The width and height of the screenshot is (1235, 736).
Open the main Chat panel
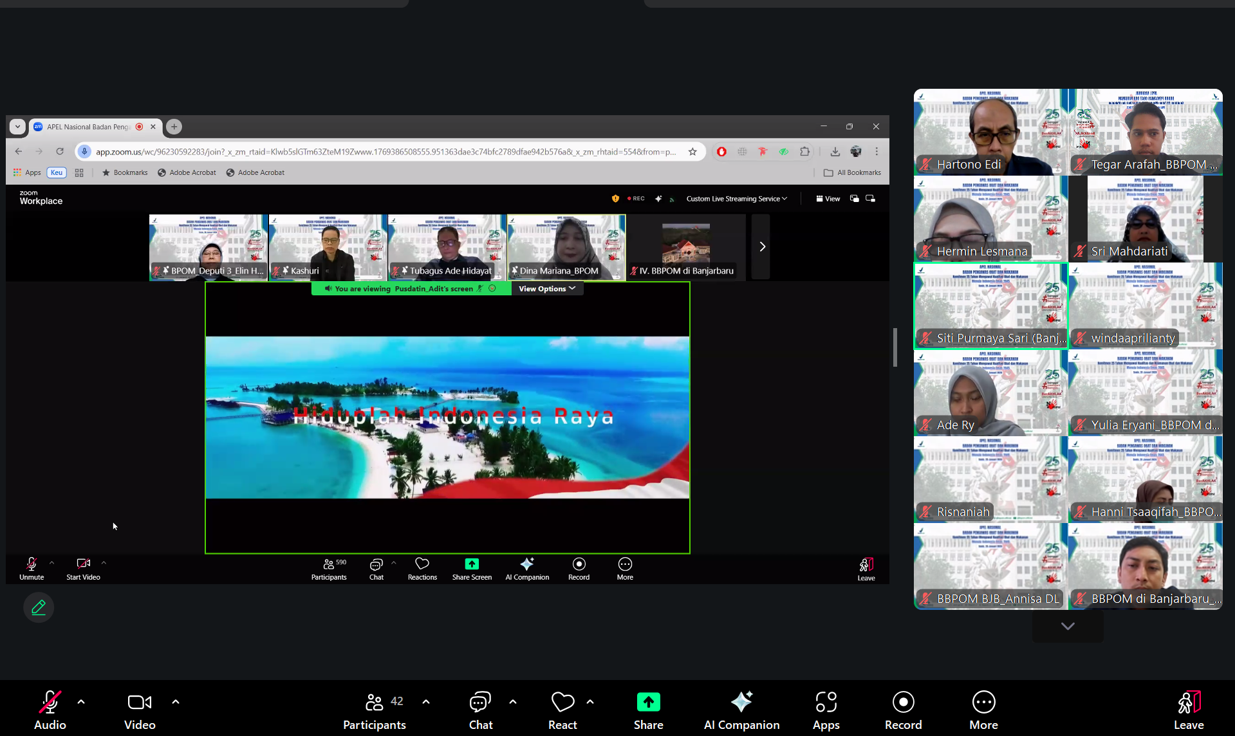coord(480,710)
